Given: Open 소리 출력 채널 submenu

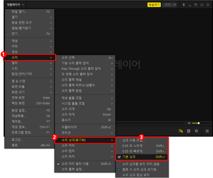Looking at the screenshot, I should pos(85,80).
